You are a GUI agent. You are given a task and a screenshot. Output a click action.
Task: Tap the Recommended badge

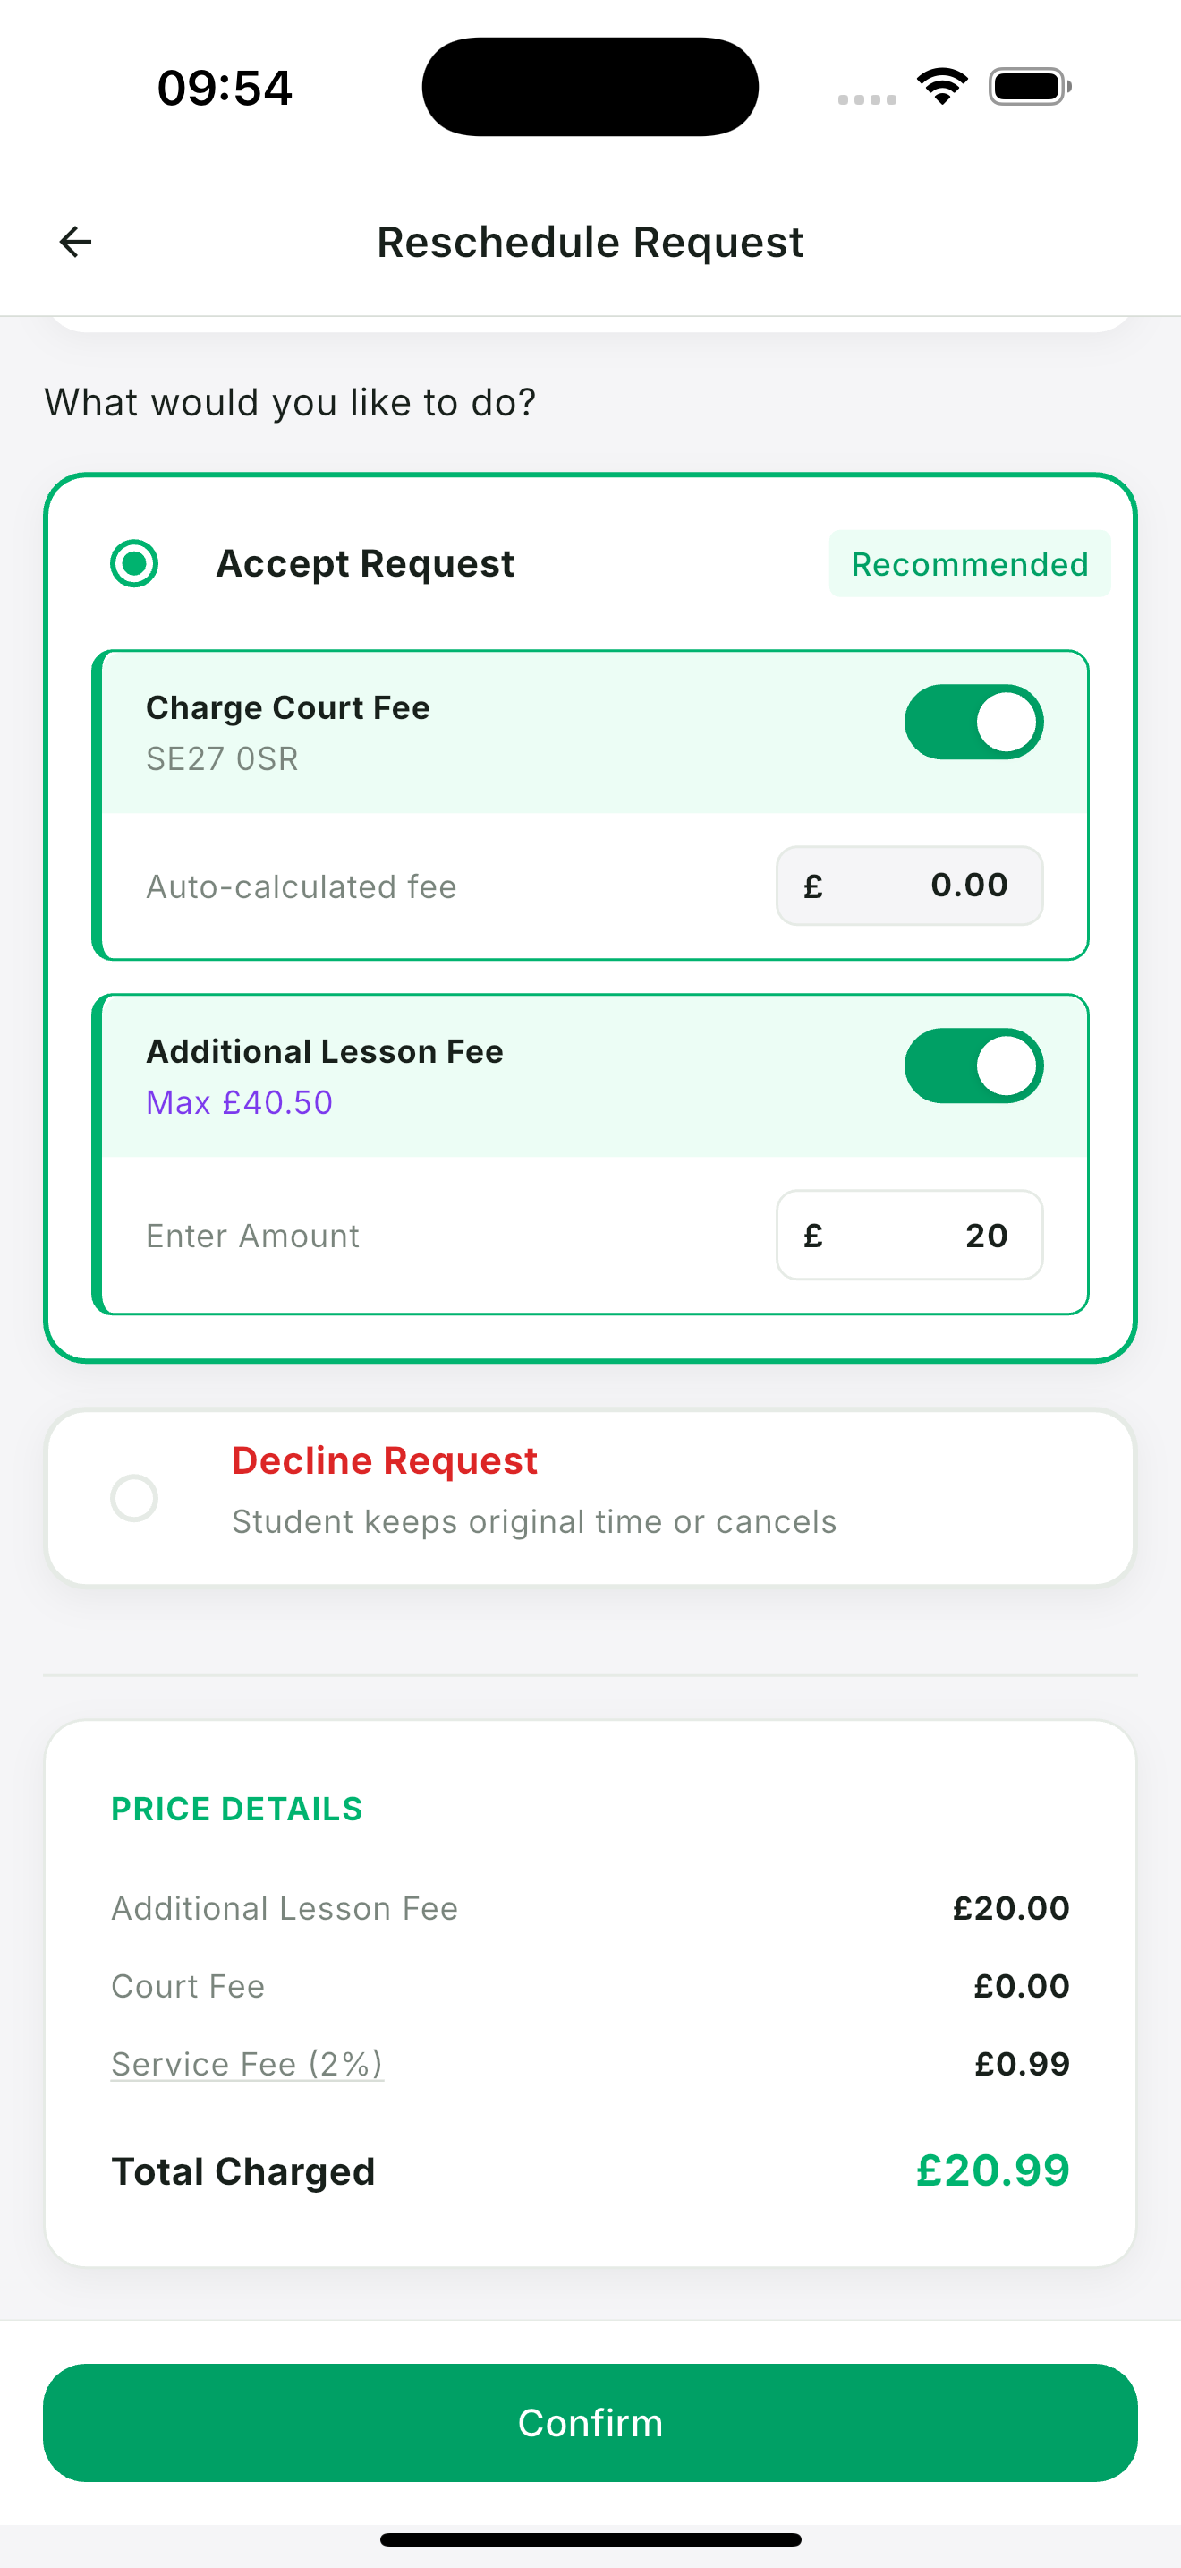pyautogui.click(x=970, y=563)
